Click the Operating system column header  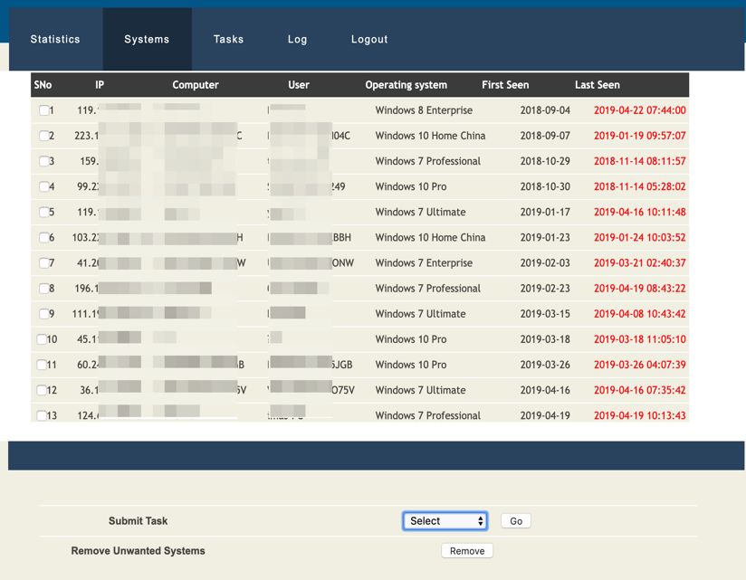click(x=406, y=85)
